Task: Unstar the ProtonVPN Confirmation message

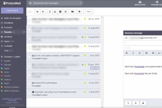Action: pyautogui.click(x=85, y=83)
